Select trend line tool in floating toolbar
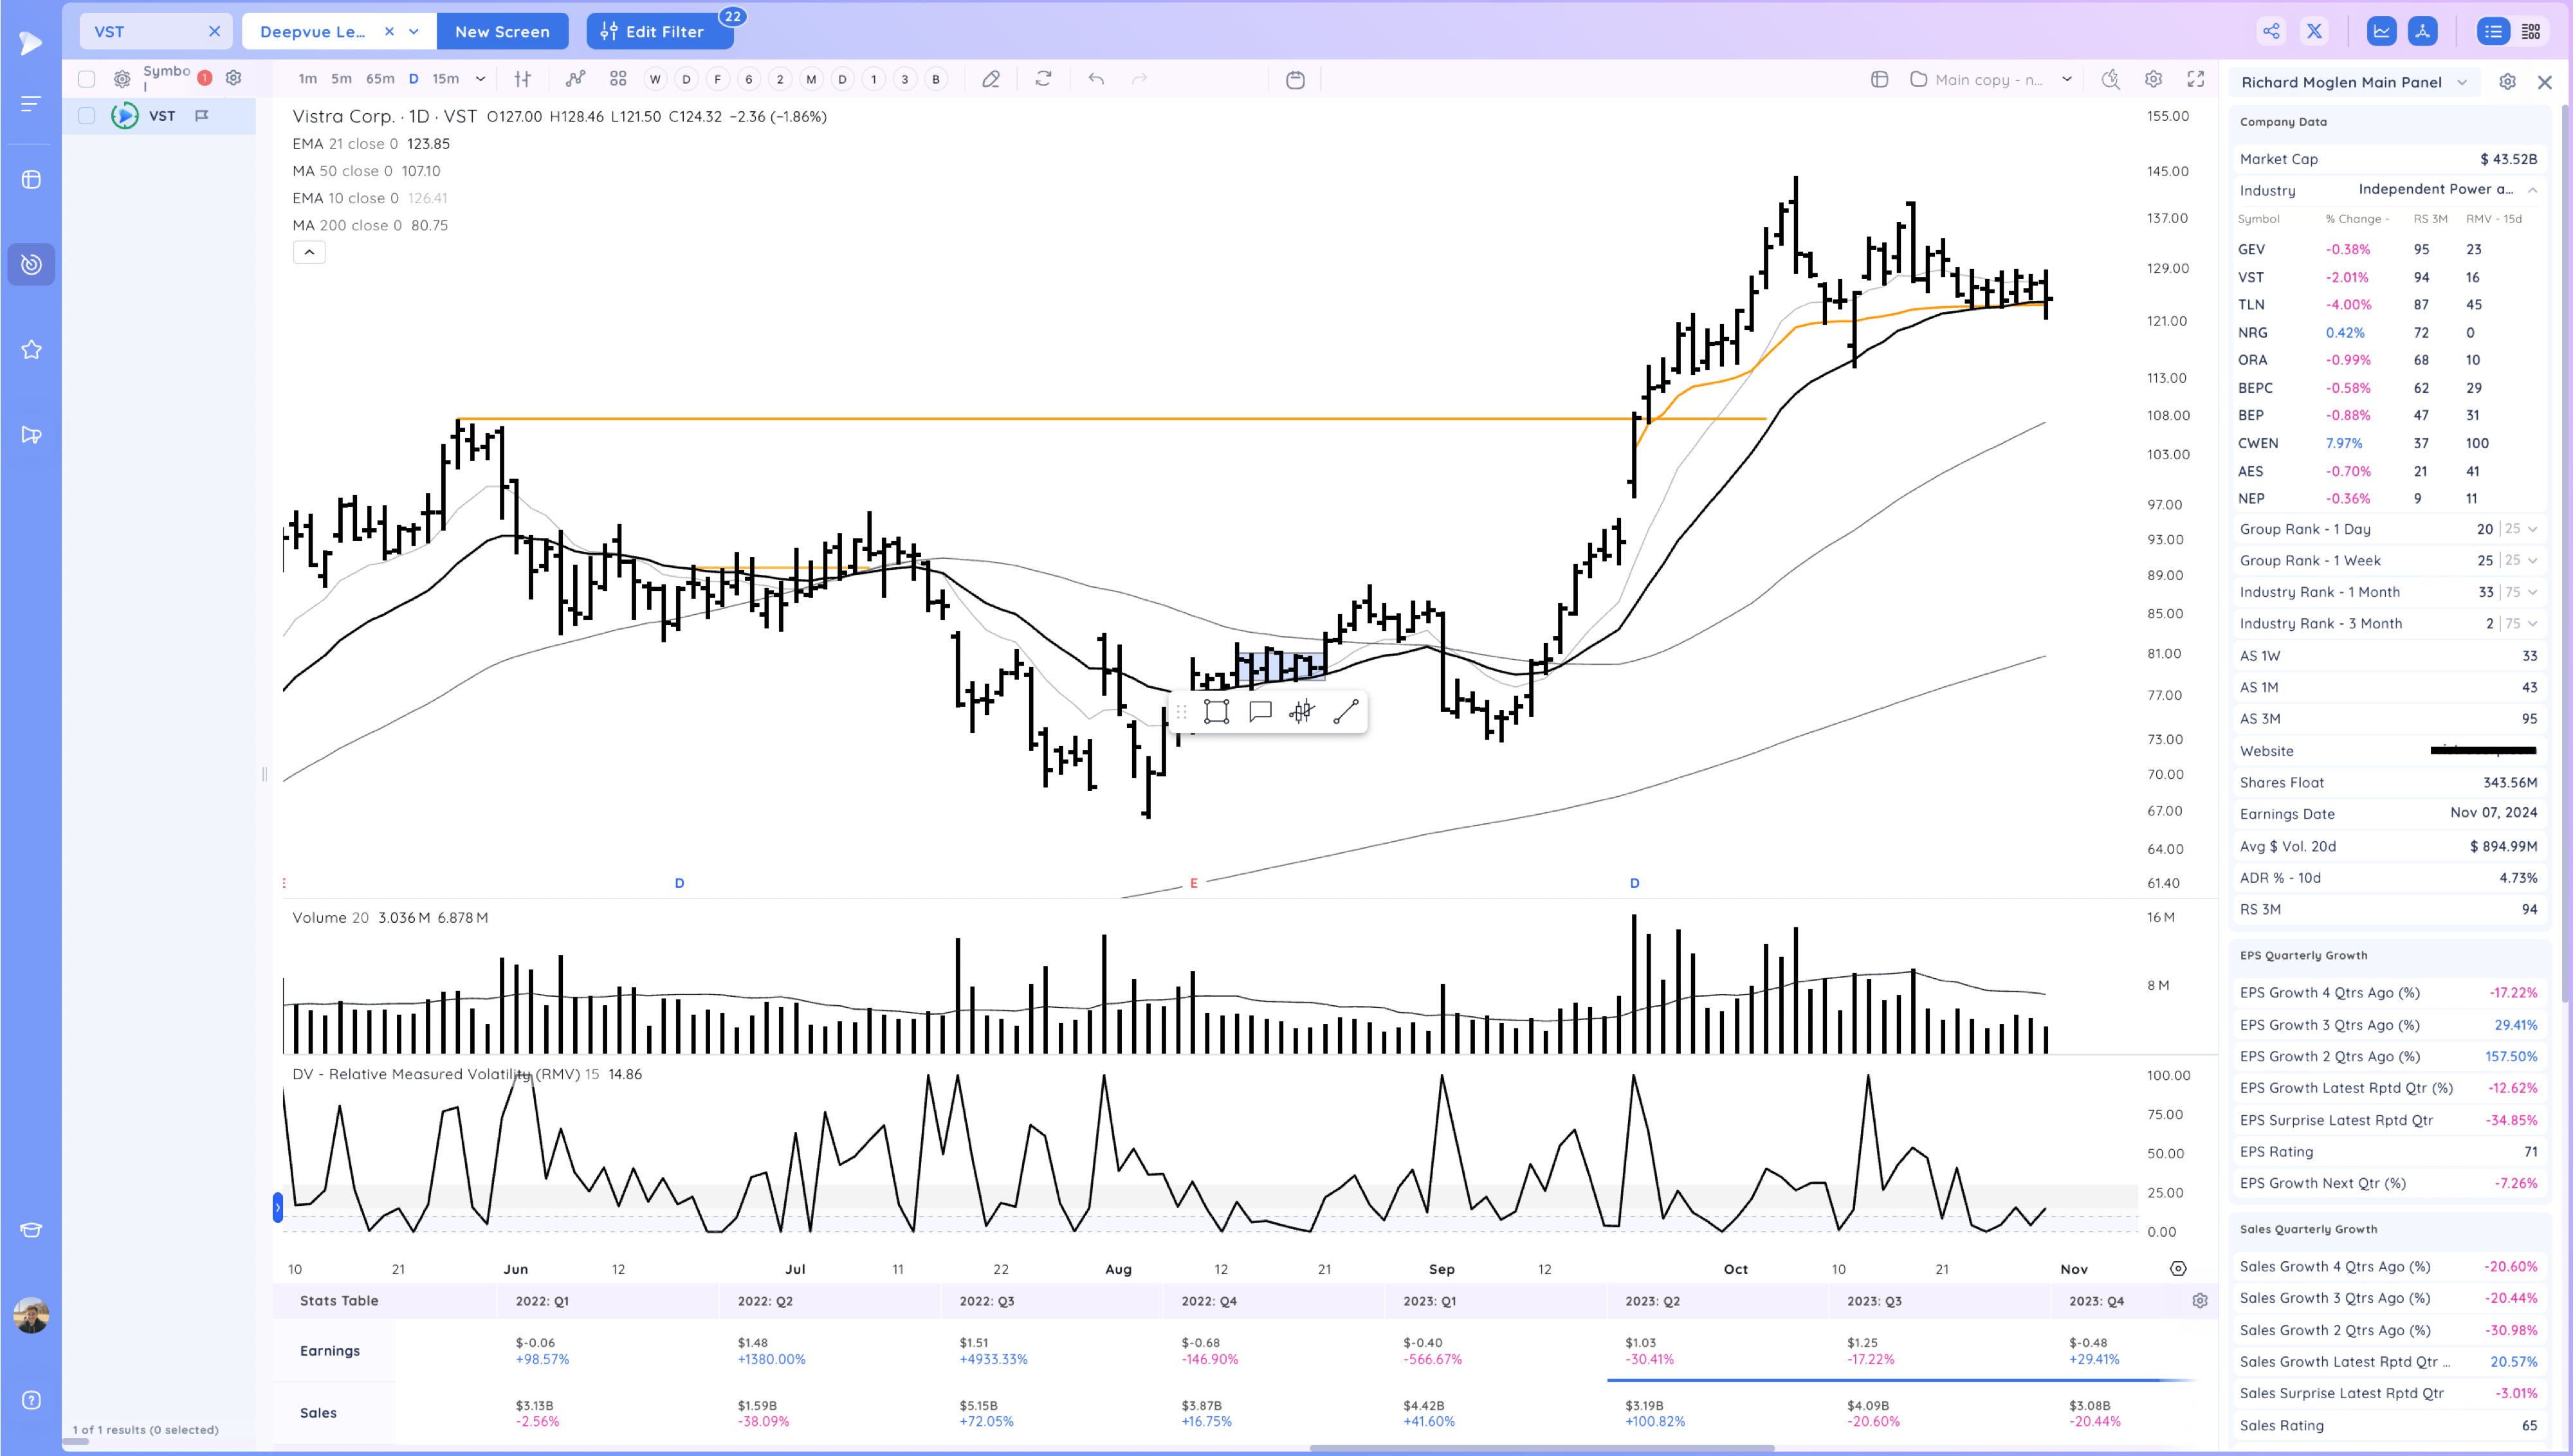2573x1456 pixels. [1345, 711]
